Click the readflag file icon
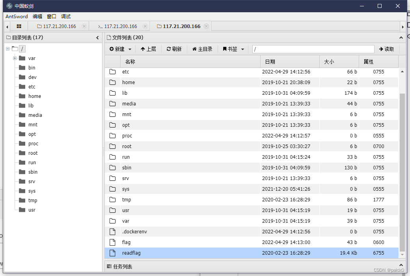Image resolution: width=410 pixels, height=276 pixels. (x=112, y=253)
